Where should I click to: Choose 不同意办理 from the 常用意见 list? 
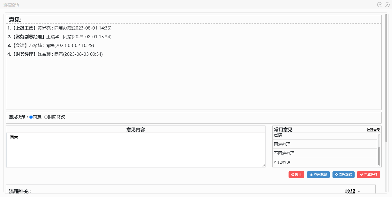(284, 153)
